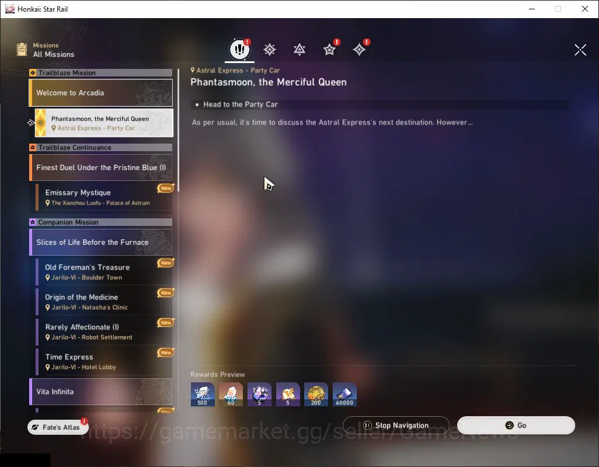
Task: View the 500 Trailblaze EXP reward icon
Action: coord(203,394)
